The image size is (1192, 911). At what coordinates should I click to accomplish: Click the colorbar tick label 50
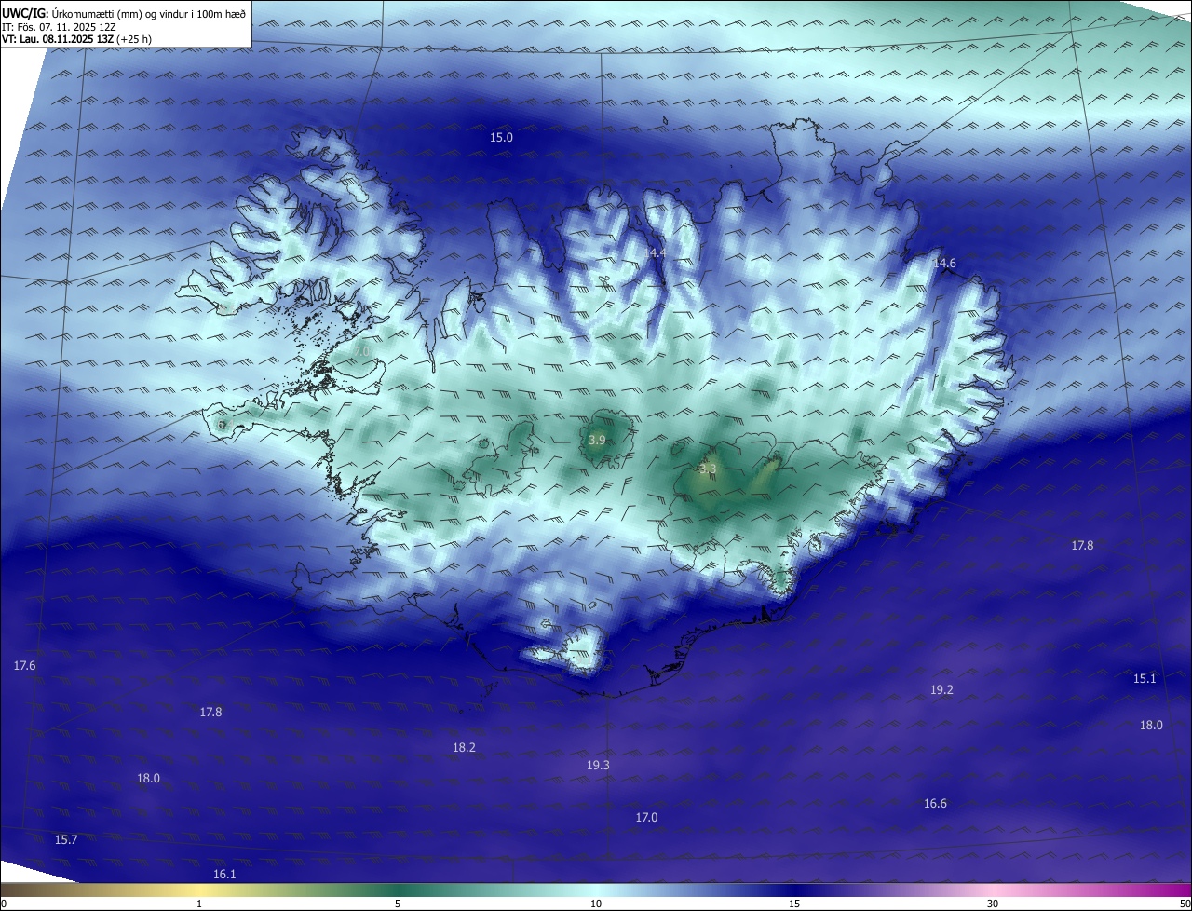point(1185,904)
